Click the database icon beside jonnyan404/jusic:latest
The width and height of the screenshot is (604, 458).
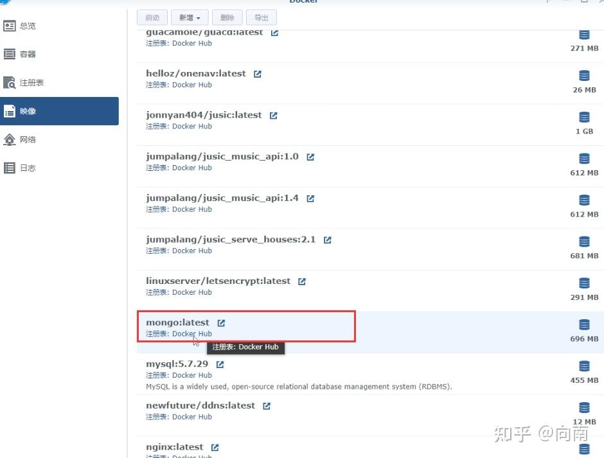click(583, 117)
